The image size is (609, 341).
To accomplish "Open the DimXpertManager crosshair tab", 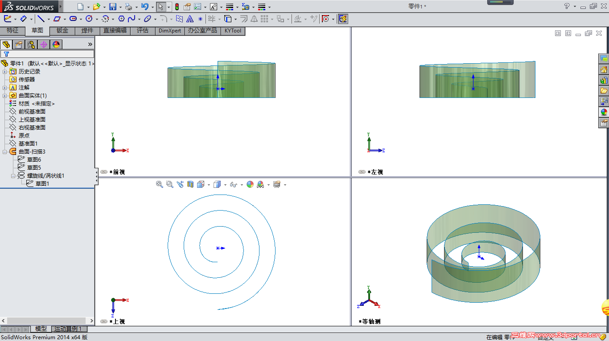I will click(x=44, y=44).
